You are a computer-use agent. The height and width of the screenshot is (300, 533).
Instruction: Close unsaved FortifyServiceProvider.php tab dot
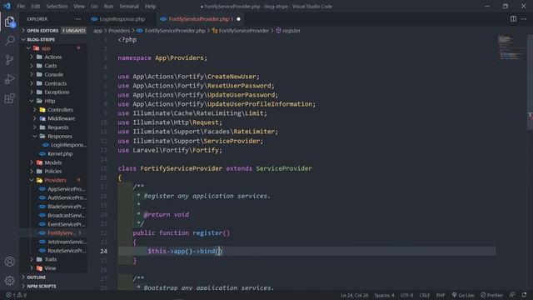pos(239,19)
